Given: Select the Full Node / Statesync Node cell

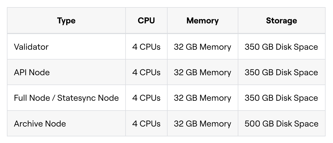Looking at the screenshot, I should 66,98.
